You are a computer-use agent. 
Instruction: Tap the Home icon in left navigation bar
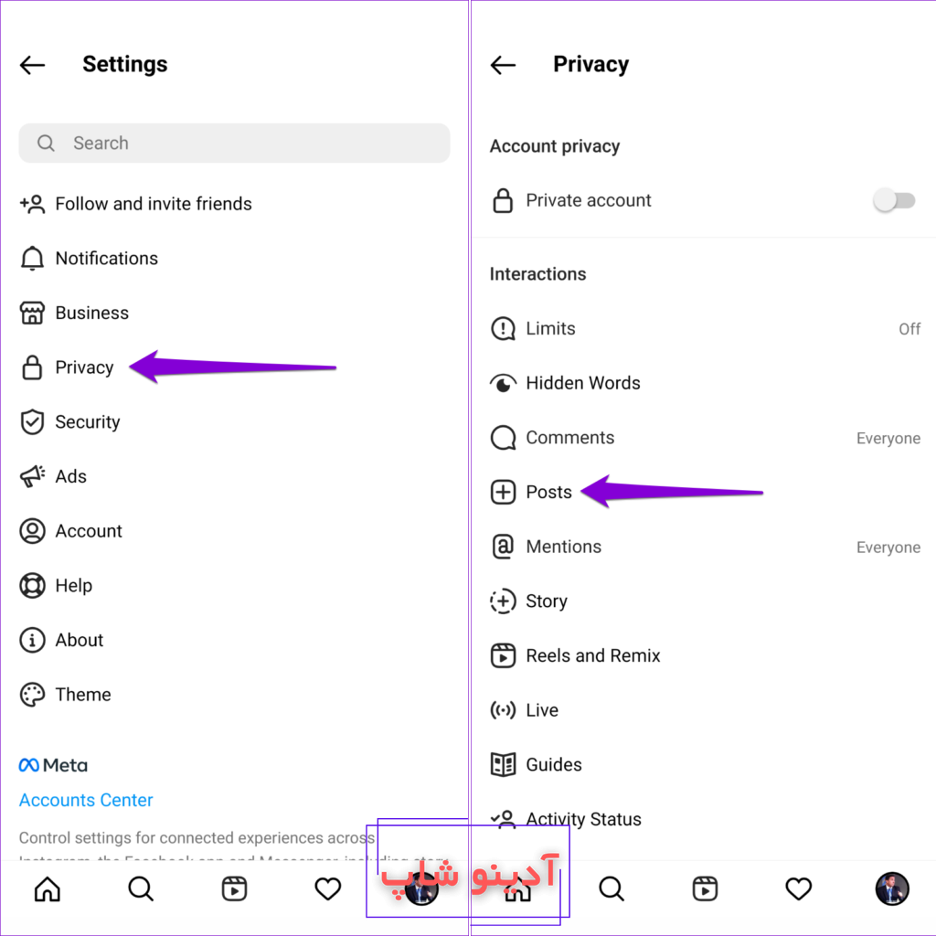(x=48, y=888)
